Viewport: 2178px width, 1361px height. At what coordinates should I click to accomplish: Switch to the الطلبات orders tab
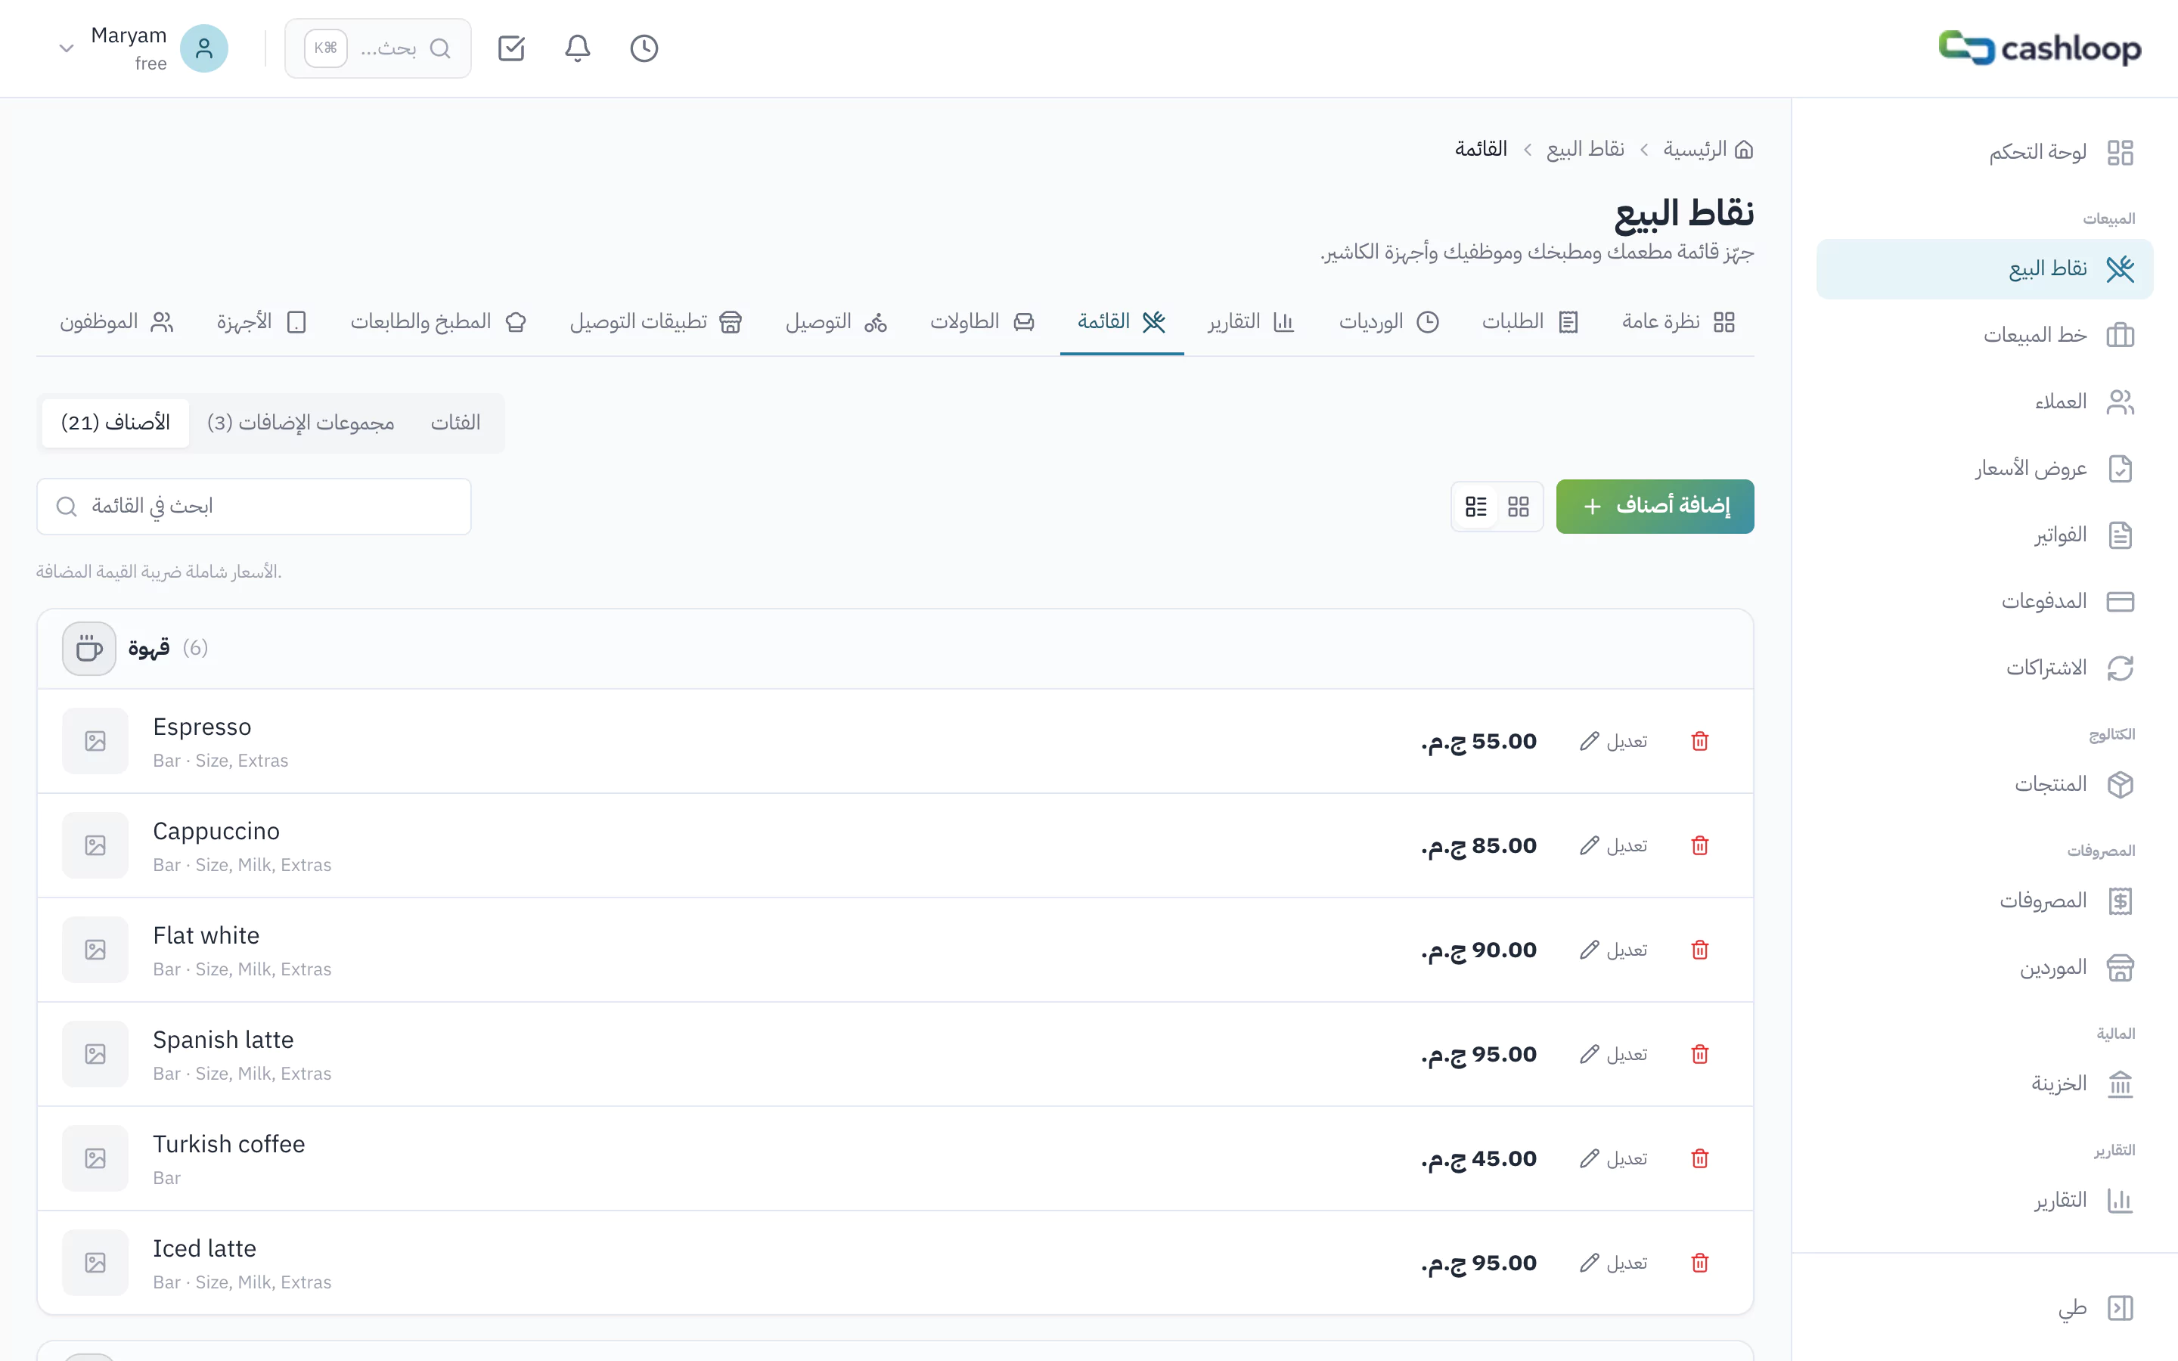1530,322
